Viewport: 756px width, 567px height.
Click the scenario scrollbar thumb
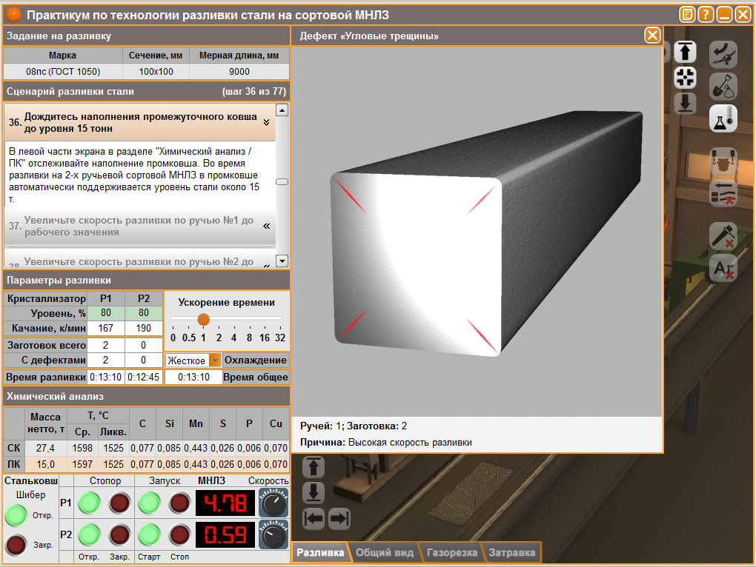point(282,181)
